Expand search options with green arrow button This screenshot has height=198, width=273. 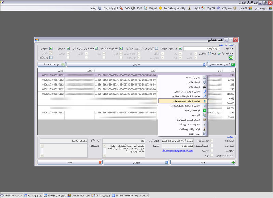coord(231,57)
